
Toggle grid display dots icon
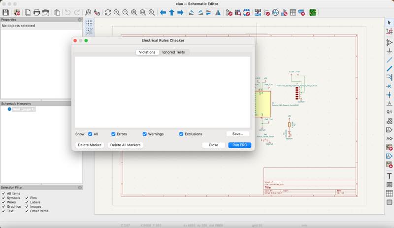point(89,23)
